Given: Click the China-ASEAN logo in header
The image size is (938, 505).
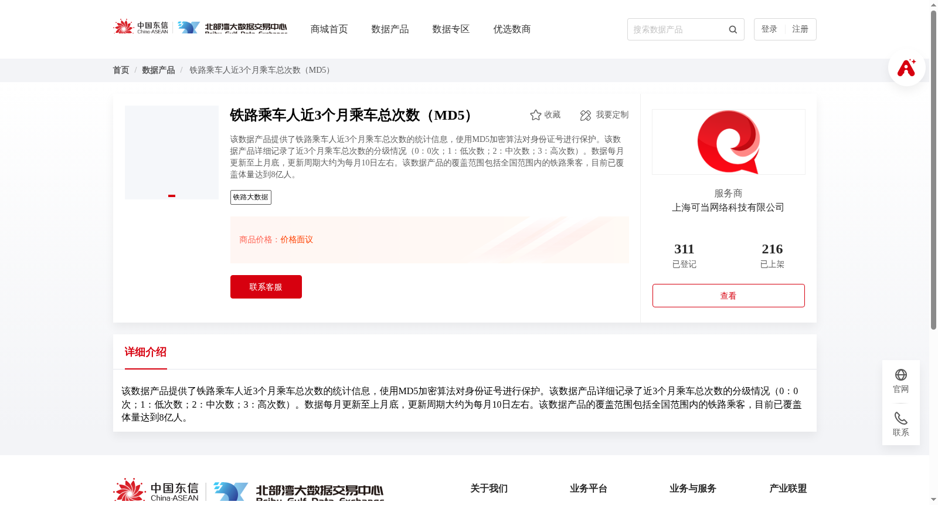Looking at the screenshot, I should click(x=141, y=27).
